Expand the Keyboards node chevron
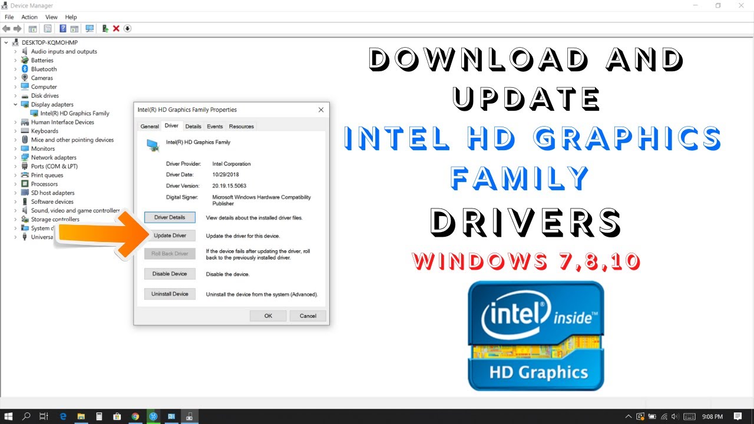This screenshot has width=754, height=424. pyautogui.click(x=16, y=131)
